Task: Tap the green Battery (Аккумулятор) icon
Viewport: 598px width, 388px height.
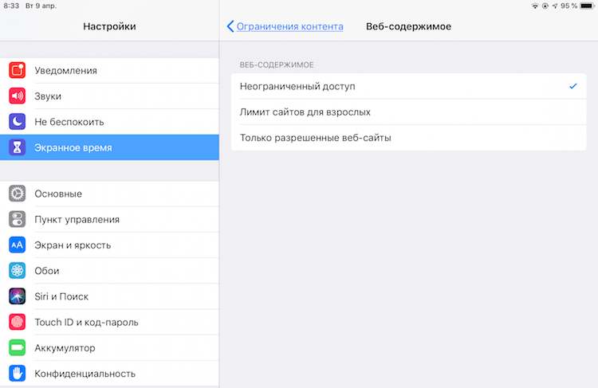Action: coord(18,347)
